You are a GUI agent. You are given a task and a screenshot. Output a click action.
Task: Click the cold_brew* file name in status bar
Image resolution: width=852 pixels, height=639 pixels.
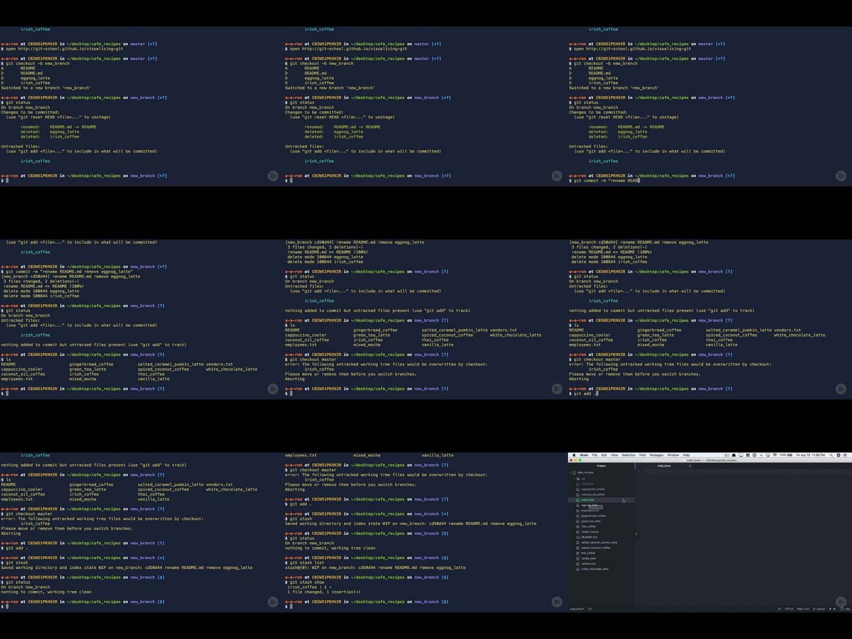(x=577, y=609)
